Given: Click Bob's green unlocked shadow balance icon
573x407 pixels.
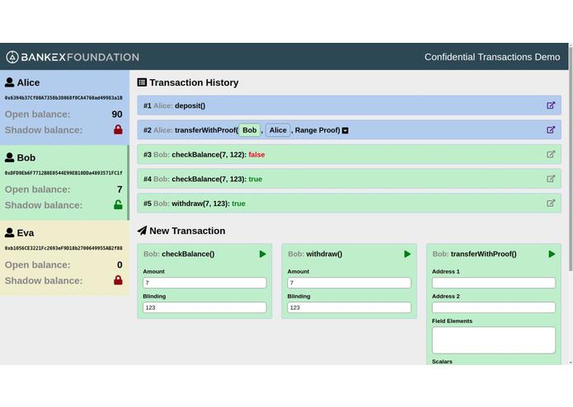Looking at the screenshot, I should (118, 205).
